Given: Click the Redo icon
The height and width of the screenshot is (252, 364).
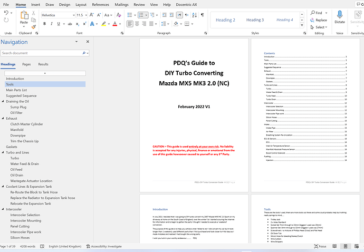Looking at the screenshot, I should coord(6,20).
